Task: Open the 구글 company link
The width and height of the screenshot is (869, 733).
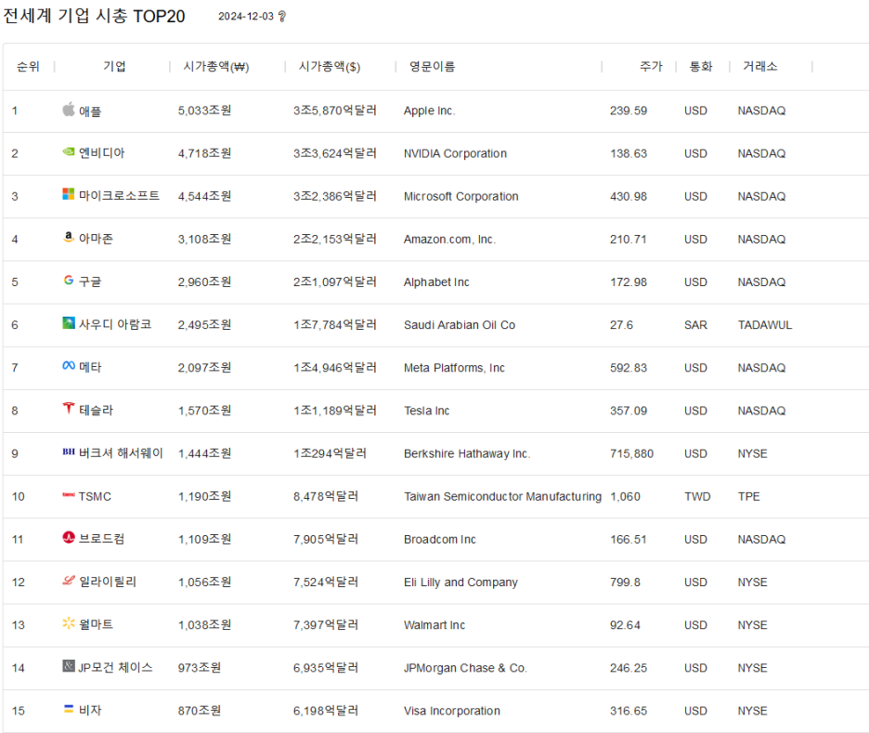Action: (90, 281)
